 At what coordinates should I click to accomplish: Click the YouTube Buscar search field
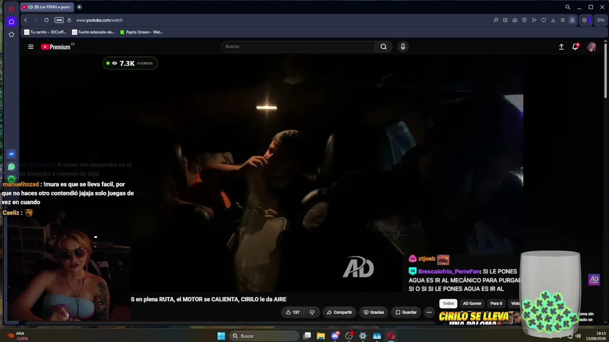click(298, 47)
